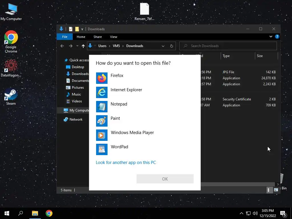
Task: Open the Share ribbon tab
Action: (x=98, y=37)
